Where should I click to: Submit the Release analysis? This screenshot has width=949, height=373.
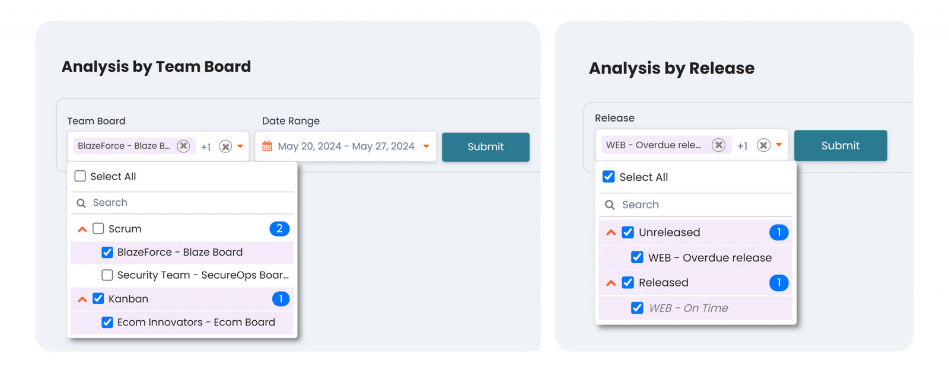[840, 146]
